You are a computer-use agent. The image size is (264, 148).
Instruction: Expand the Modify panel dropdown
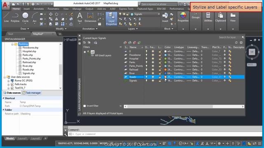pyautogui.click(x=61, y=29)
